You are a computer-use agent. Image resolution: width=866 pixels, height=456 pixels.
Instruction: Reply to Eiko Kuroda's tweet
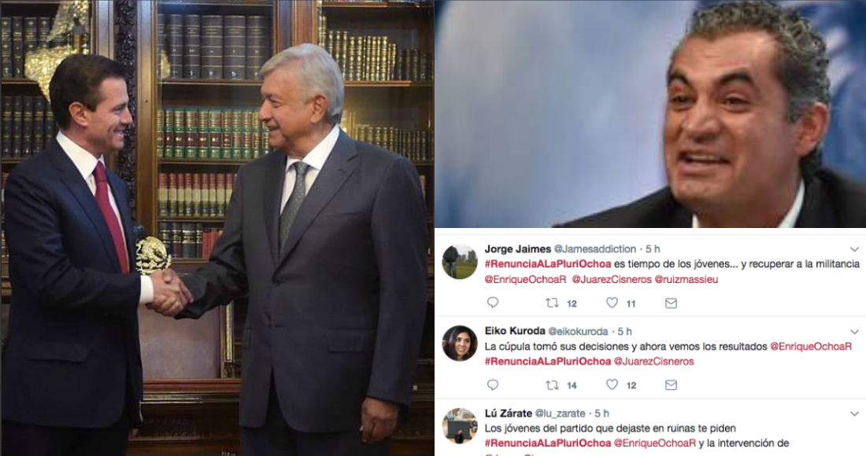(493, 384)
